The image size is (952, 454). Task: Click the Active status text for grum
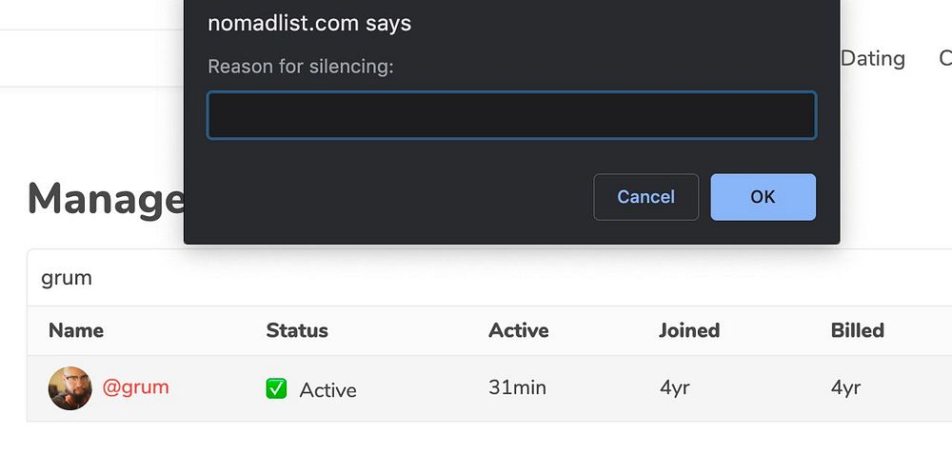327,389
